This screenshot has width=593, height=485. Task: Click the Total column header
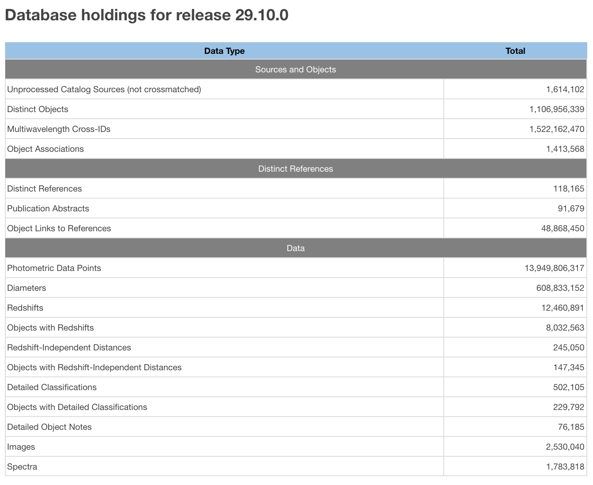pos(515,51)
